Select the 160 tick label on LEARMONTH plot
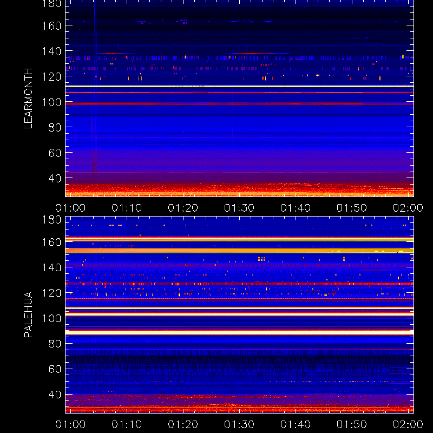 [x=51, y=26]
